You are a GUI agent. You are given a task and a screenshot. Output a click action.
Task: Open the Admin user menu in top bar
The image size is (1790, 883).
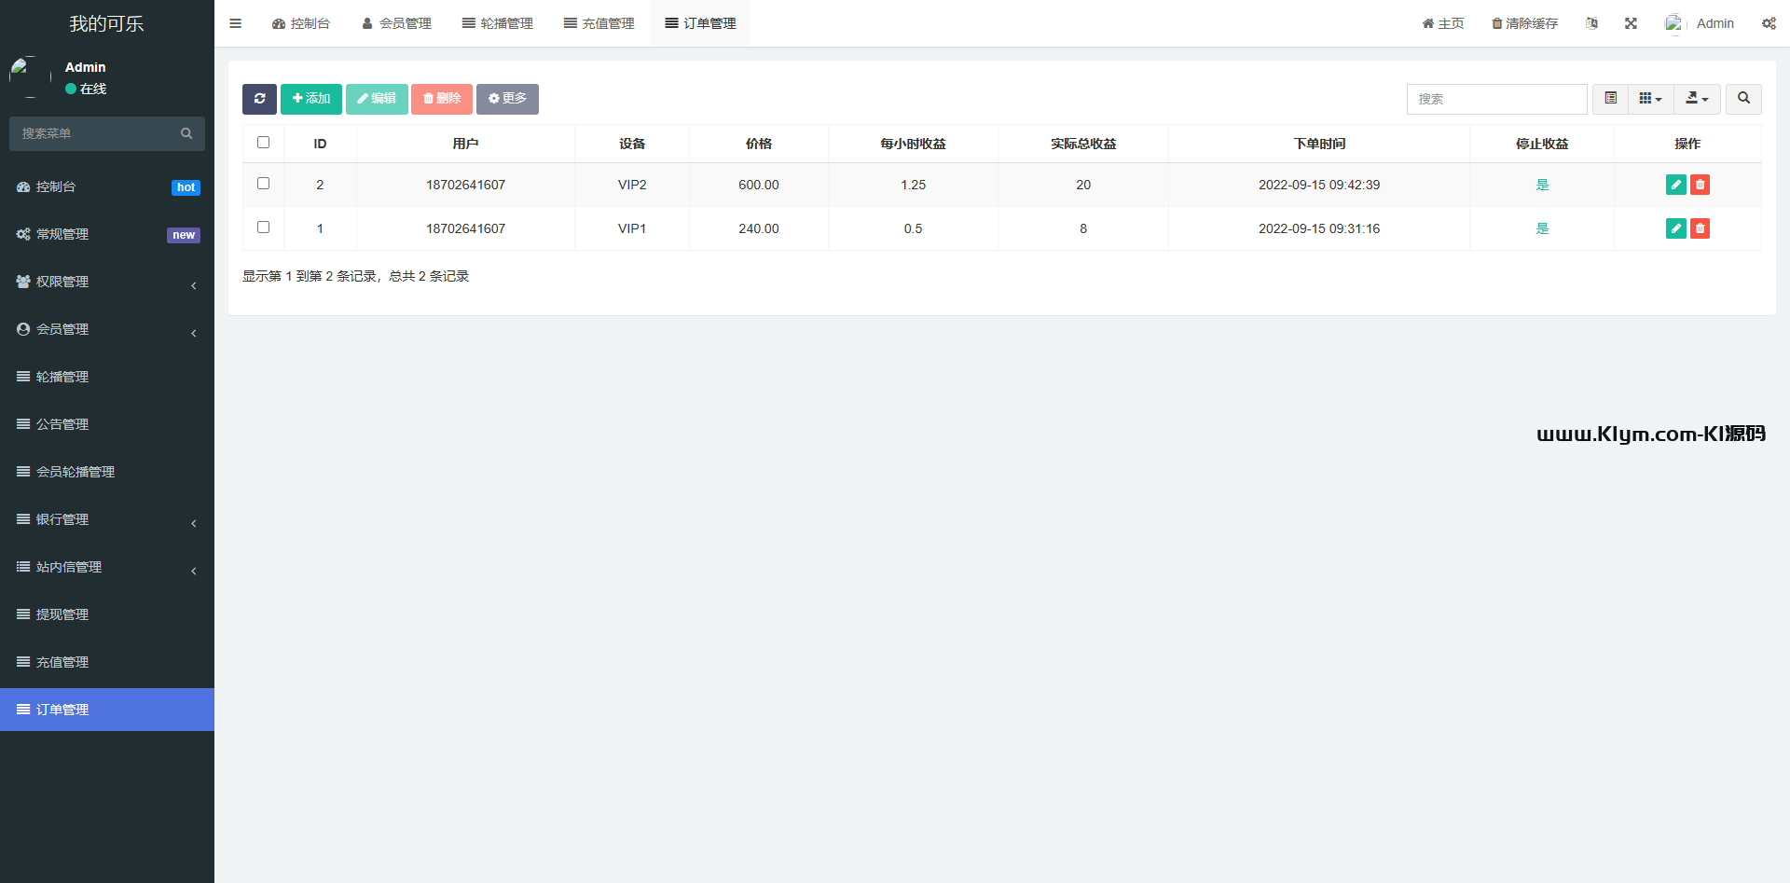tap(1700, 23)
